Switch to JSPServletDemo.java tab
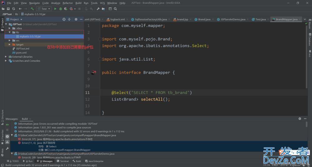This screenshot has height=167, width=312. click(x=233, y=19)
